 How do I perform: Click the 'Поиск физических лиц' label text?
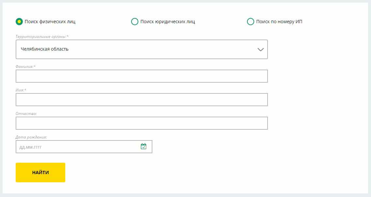(x=50, y=22)
